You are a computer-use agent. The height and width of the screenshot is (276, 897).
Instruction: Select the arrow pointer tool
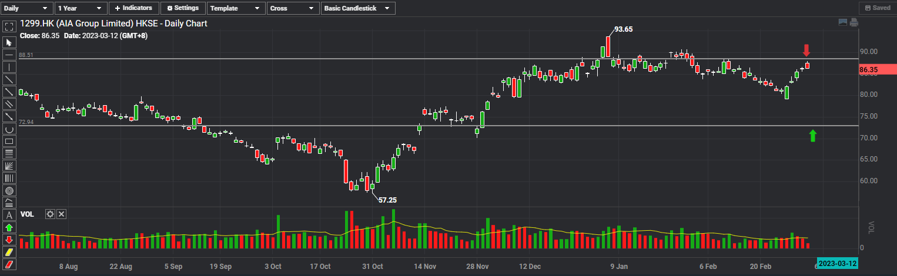coord(9,42)
